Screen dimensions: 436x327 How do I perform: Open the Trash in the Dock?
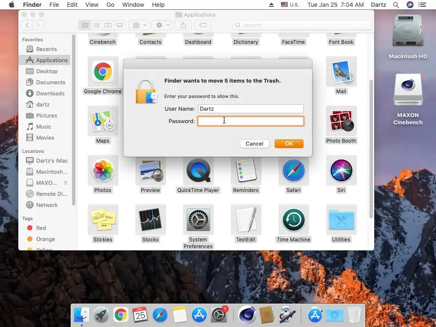point(354,315)
